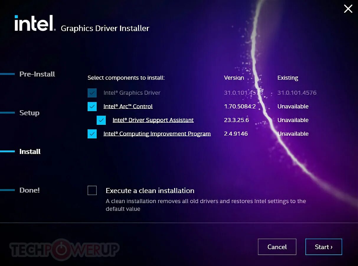This screenshot has height=266, width=358.
Task: Uncheck Intel Computing Improvement Program checkbox
Action: coord(92,134)
